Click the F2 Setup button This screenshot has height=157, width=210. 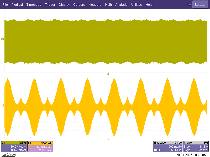pyautogui.click(x=200, y=5)
